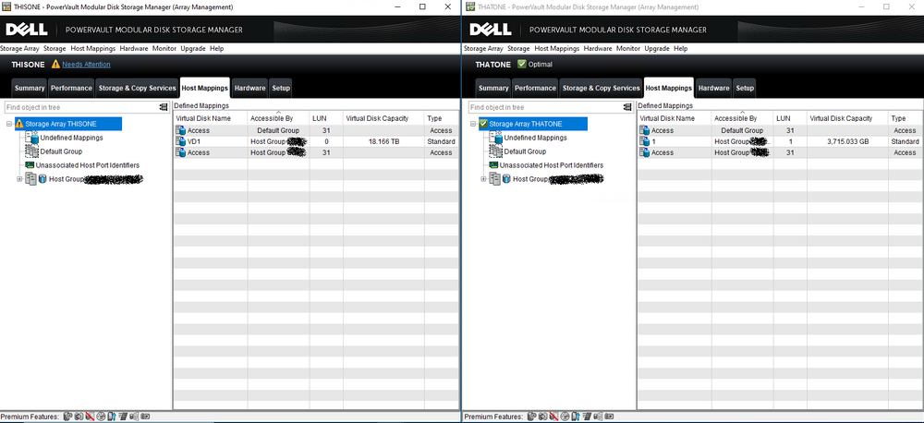Collapse the Storage Array THISONE tree node

coord(9,125)
